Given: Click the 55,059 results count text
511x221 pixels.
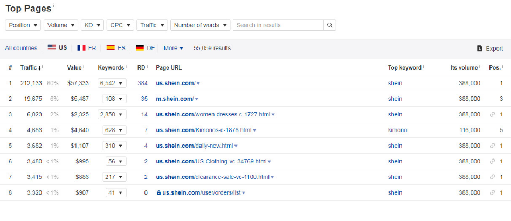Looking at the screenshot, I should coord(212,48).
